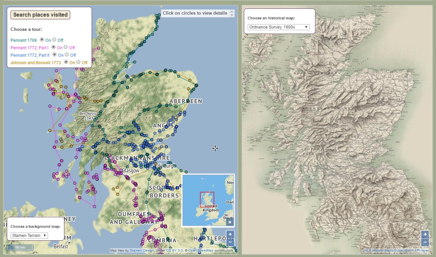Viewport: 436px width, 257px height.
Task: Click the Pennant 1769 tour label
Action: [x=24, y=40]
